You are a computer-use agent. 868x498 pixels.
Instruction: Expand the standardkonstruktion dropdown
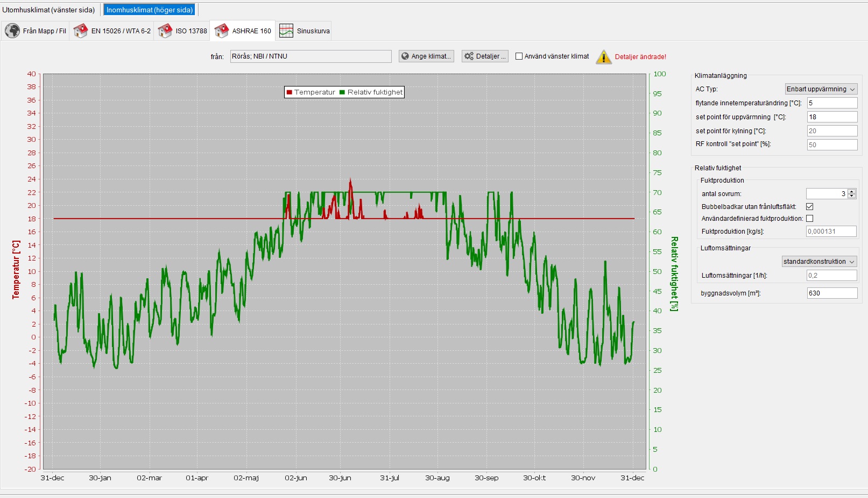coord(819,262)
